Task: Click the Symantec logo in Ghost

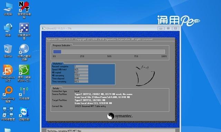Action: [x=120, y=116]
